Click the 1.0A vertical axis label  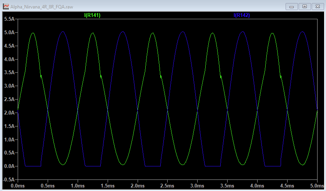coord(9,140)
